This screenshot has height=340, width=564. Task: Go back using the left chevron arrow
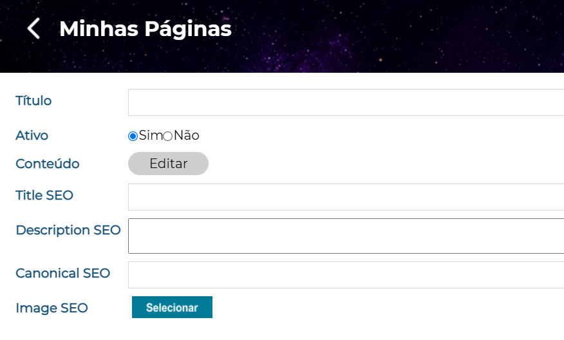click(33, 28)
